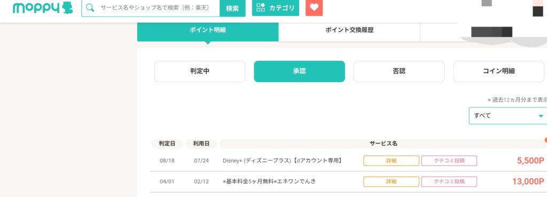Click the category grid icon

point(261,7)
